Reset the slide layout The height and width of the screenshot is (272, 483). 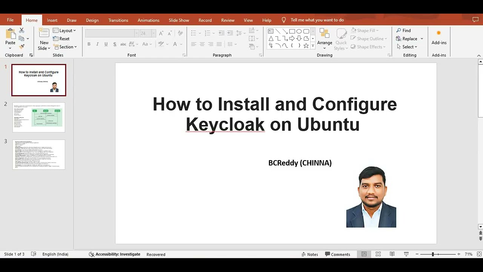[x=62, y=39]
